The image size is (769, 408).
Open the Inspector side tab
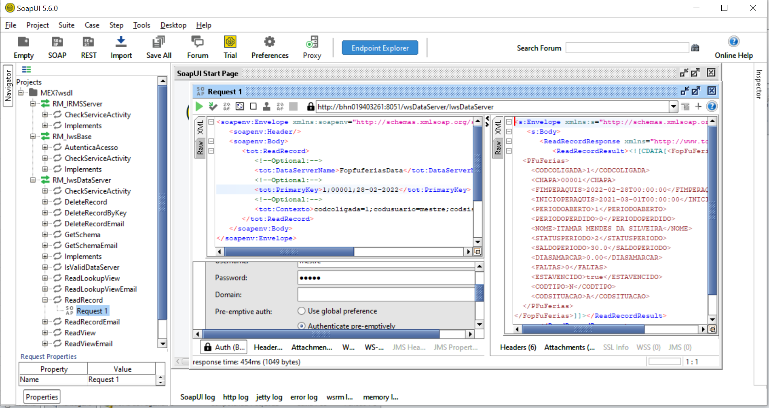tap(759, 84)
